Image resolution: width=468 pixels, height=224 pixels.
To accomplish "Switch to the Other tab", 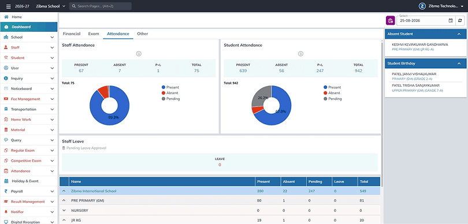I will 142,33.
